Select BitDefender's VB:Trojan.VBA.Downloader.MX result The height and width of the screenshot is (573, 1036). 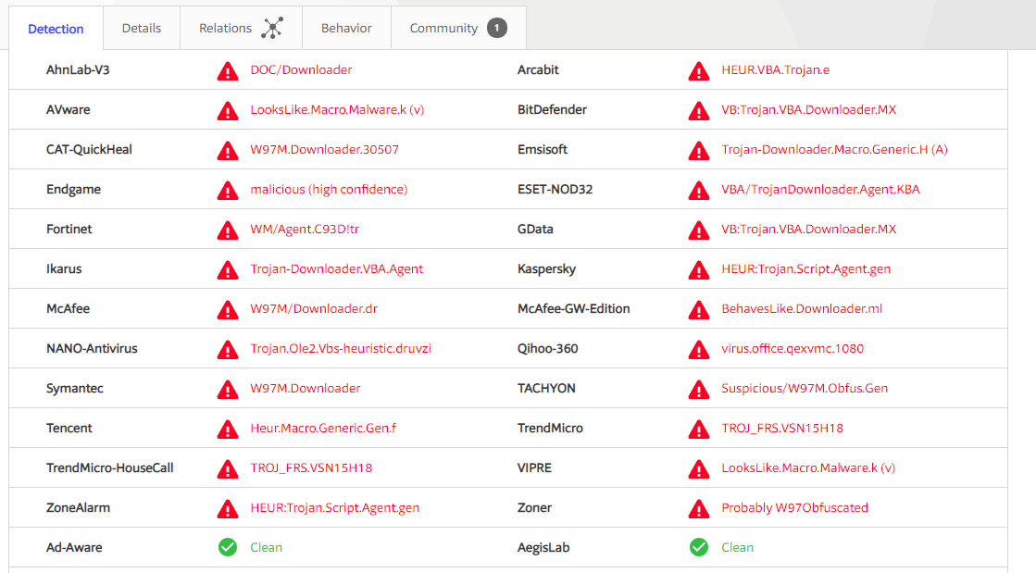click(809, 110)
